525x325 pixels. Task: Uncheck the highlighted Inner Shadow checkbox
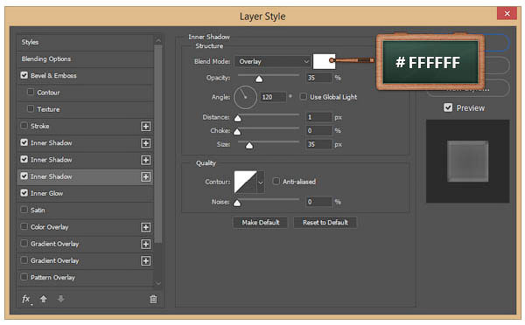pos(24,176)
